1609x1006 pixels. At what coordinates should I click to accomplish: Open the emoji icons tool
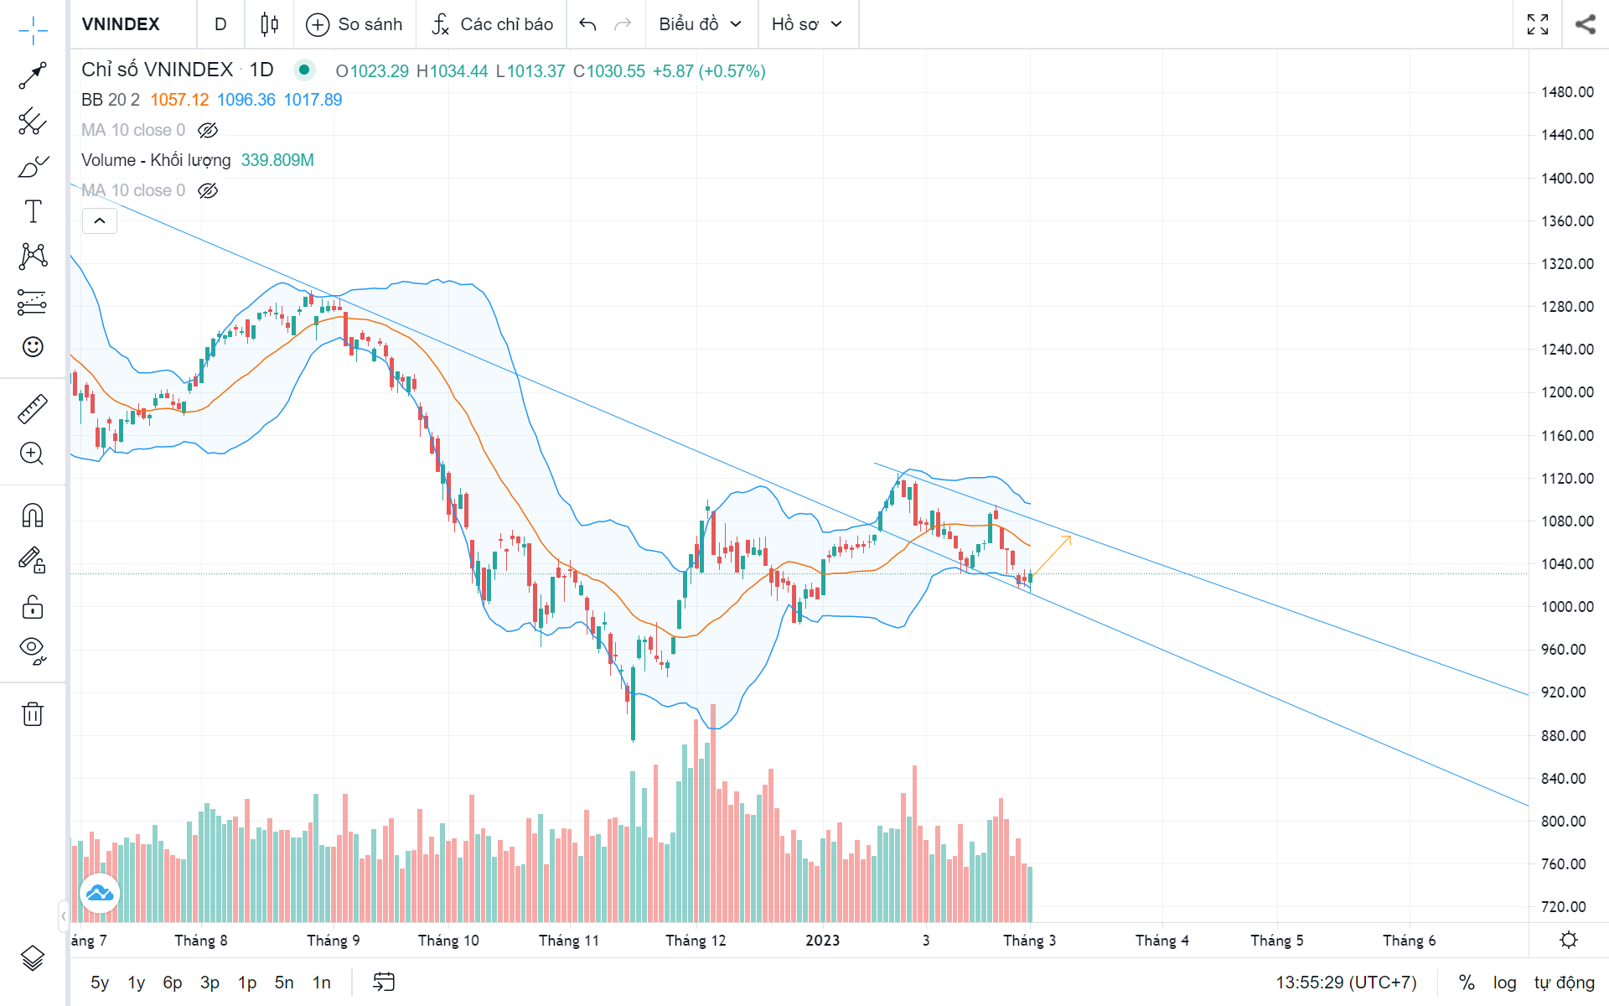point(33,347)
